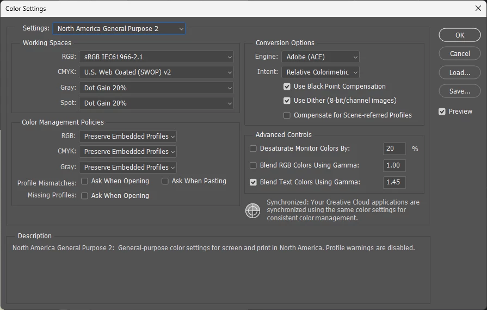Click the text gamma field showing 1.45
This screenshot has width=487, height=310.
[394, 182]
